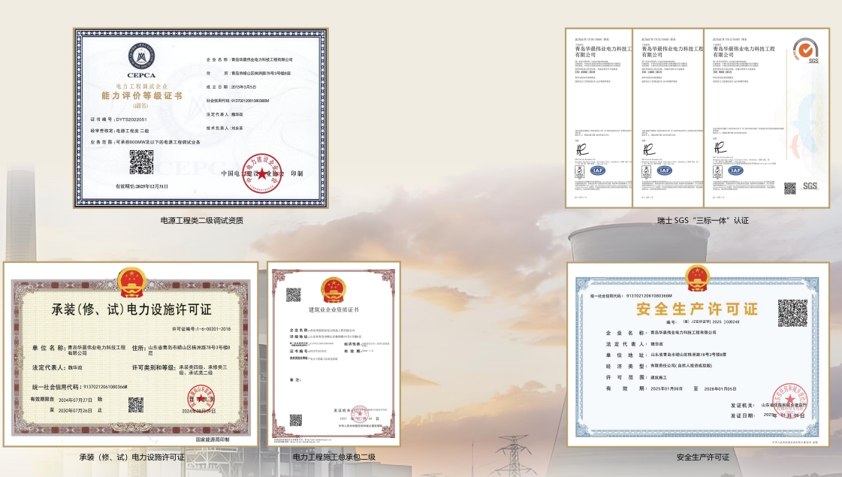Open the CEPCA 能力评价等级证书 certificate image
842x477 pixels.
201,118
